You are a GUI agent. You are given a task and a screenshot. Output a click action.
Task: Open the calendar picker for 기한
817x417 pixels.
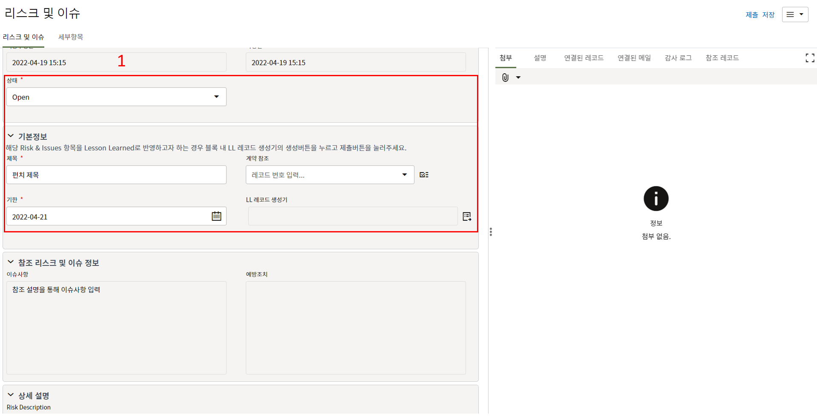click(x=216, y=216)
